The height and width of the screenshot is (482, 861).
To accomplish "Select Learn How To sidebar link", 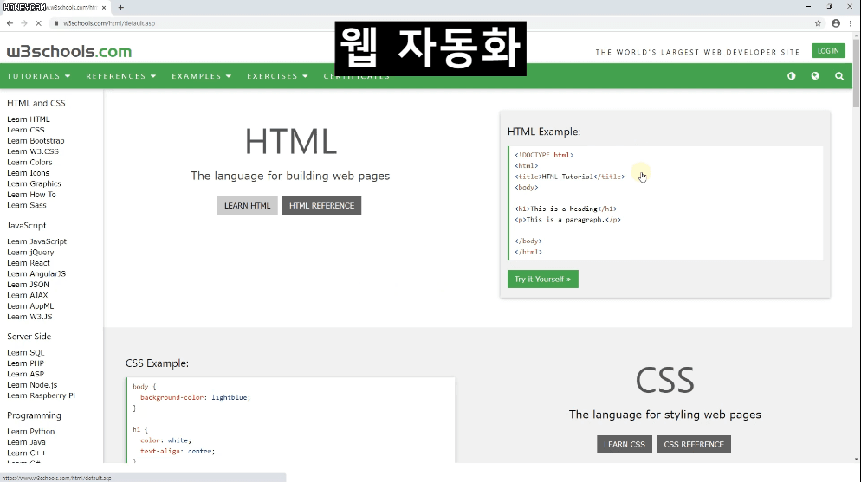I will click(x=31, y=194).
